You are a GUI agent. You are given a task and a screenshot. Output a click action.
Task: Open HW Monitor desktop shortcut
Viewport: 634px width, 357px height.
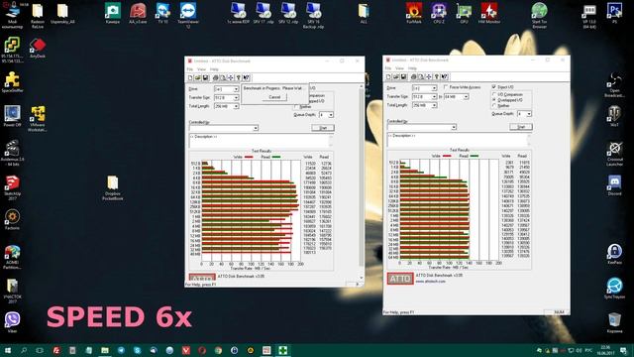click(x=488, y=13)
